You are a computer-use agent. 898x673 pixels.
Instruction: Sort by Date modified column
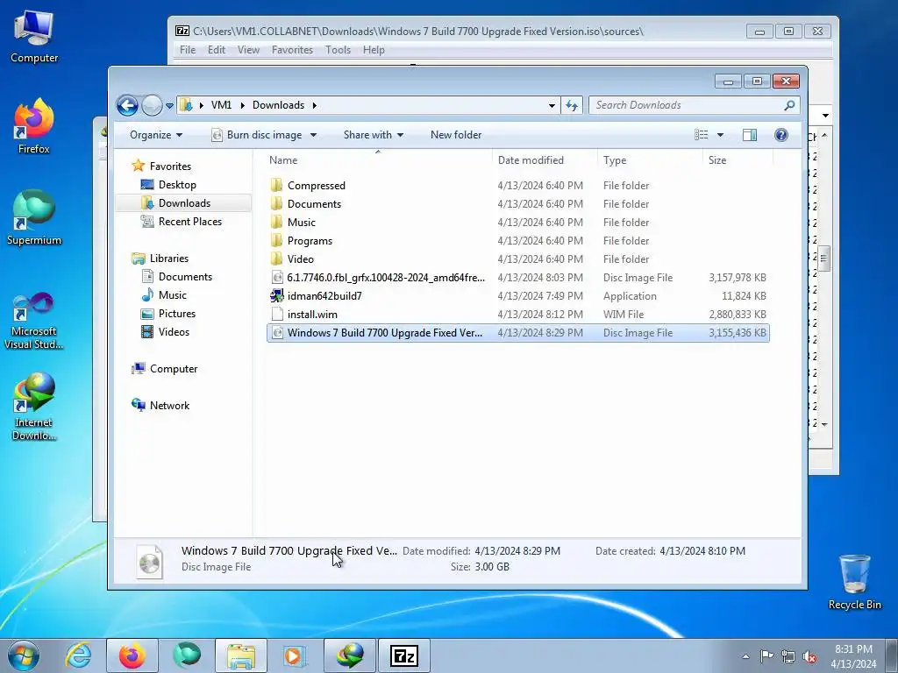(x=544, y=160)
